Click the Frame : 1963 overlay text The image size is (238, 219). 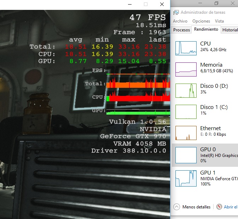click(x=140, y=32)
